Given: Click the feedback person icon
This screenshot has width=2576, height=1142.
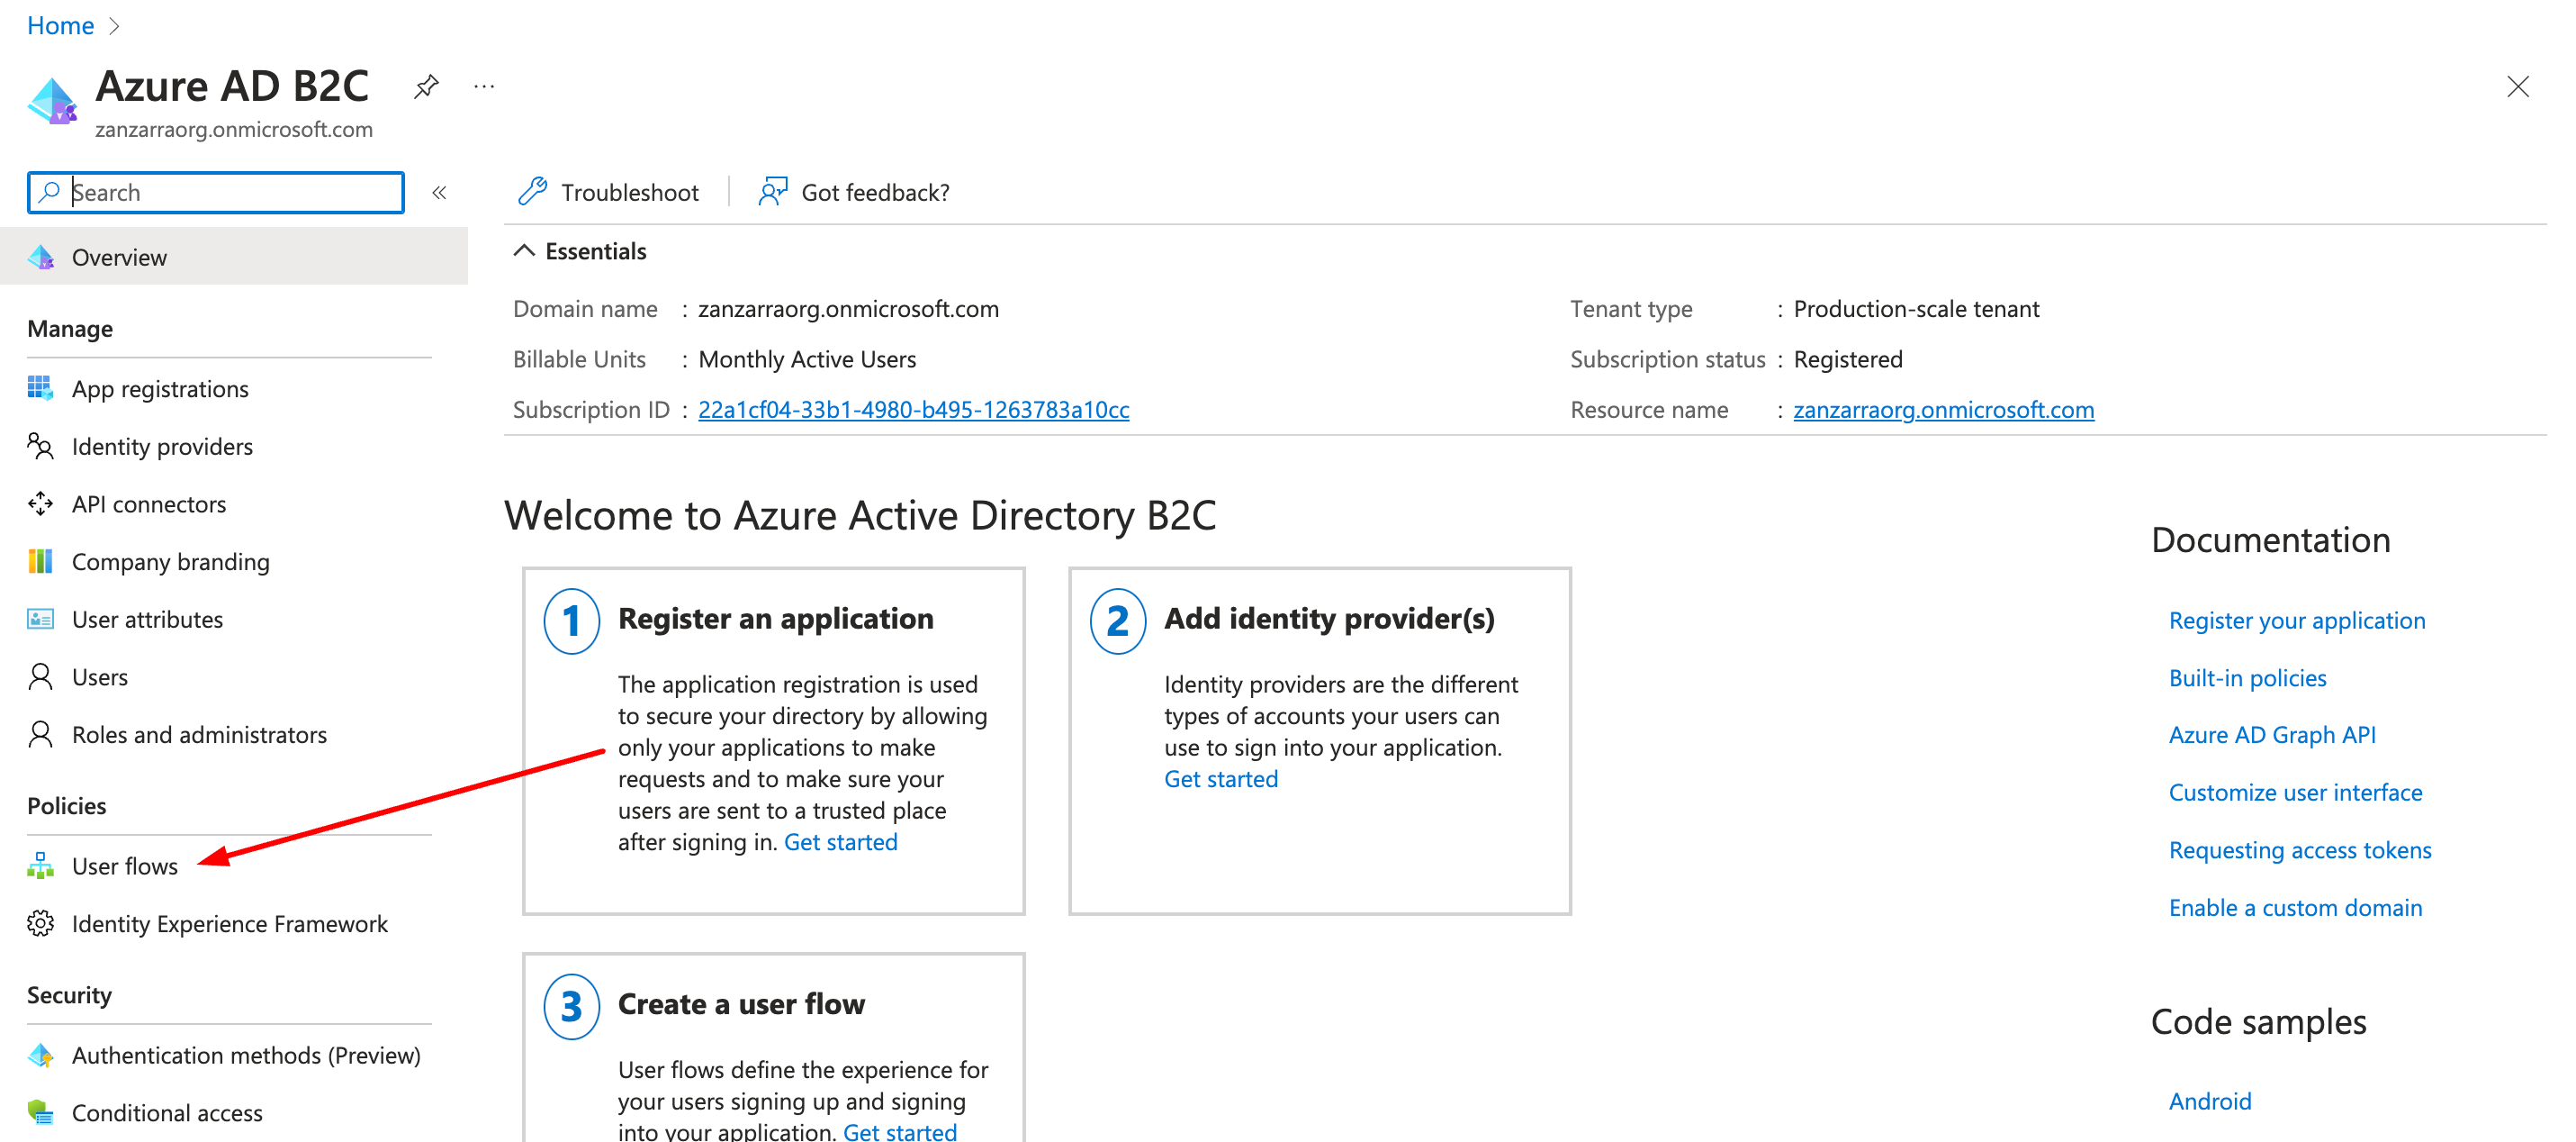Looking at the screenshot, I should (772, 191).
